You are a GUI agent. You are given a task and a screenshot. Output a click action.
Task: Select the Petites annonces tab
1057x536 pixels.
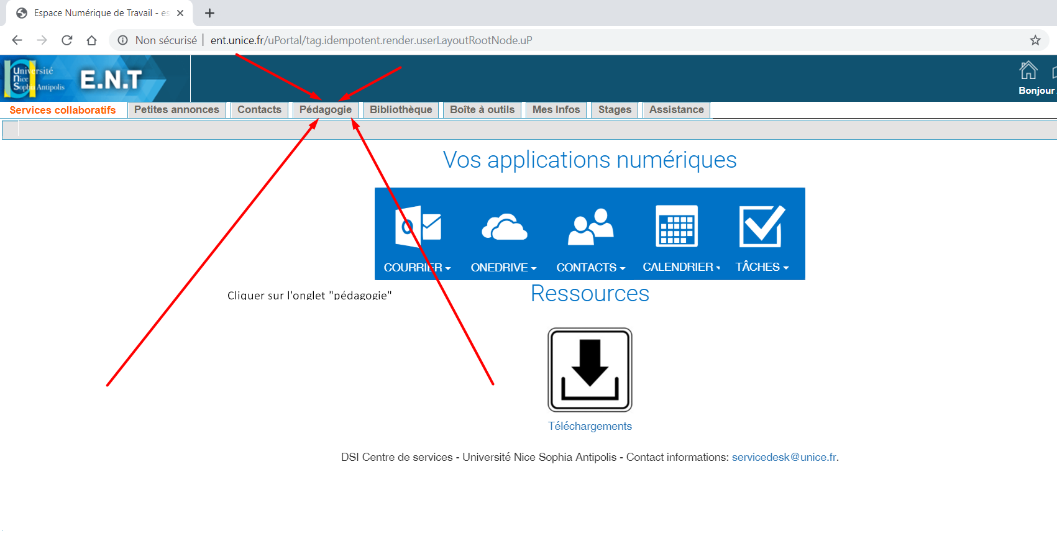click(x=176, y=110)
